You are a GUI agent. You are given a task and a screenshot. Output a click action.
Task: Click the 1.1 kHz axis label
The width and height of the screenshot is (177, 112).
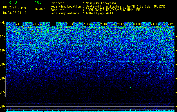(x=2, y=36)
